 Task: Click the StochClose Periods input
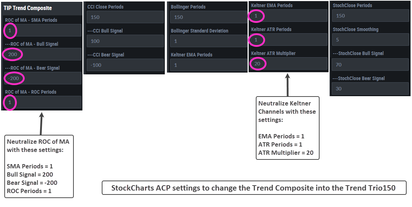tap(370, 16)
